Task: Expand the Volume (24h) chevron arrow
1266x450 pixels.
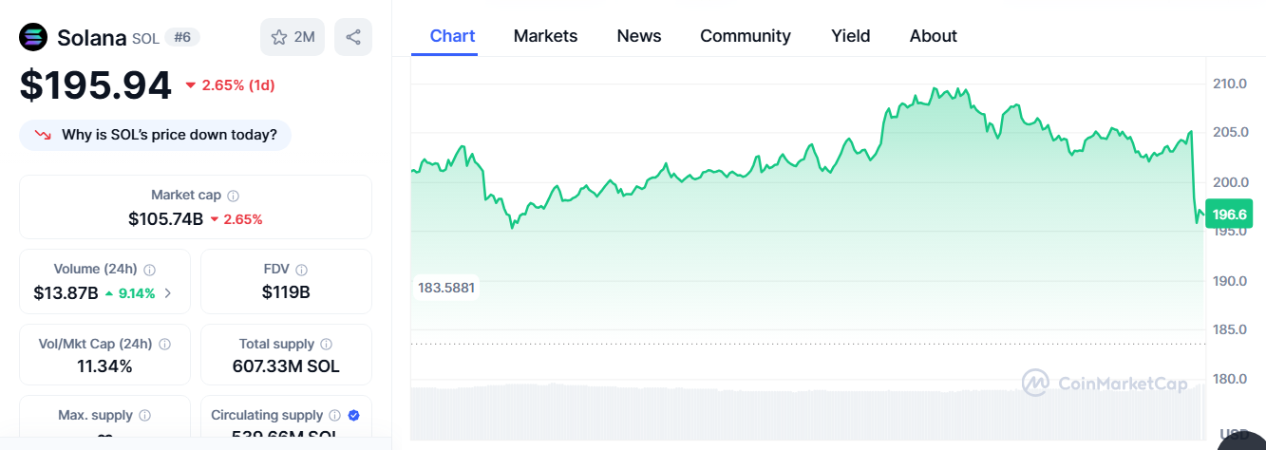Action: [168, 293]
